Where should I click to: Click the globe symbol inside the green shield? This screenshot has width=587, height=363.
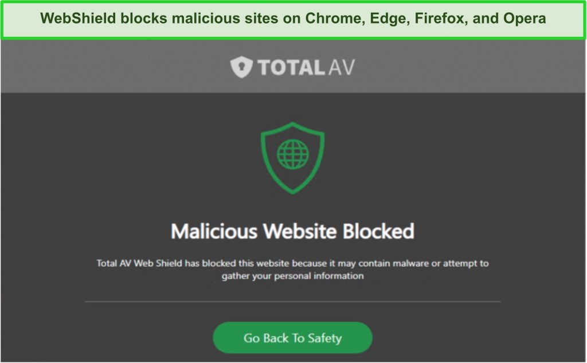pyautogui.click(x=293, y=154)
